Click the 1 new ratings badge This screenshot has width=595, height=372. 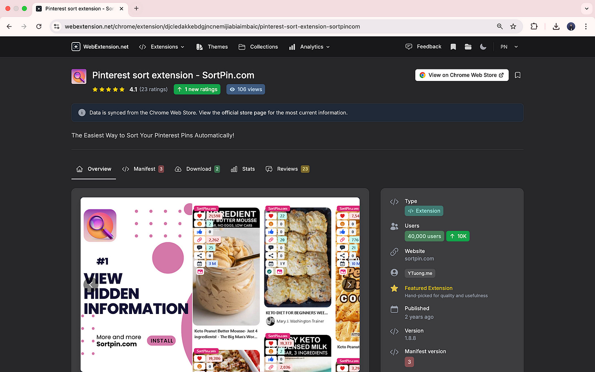point(197,89)
